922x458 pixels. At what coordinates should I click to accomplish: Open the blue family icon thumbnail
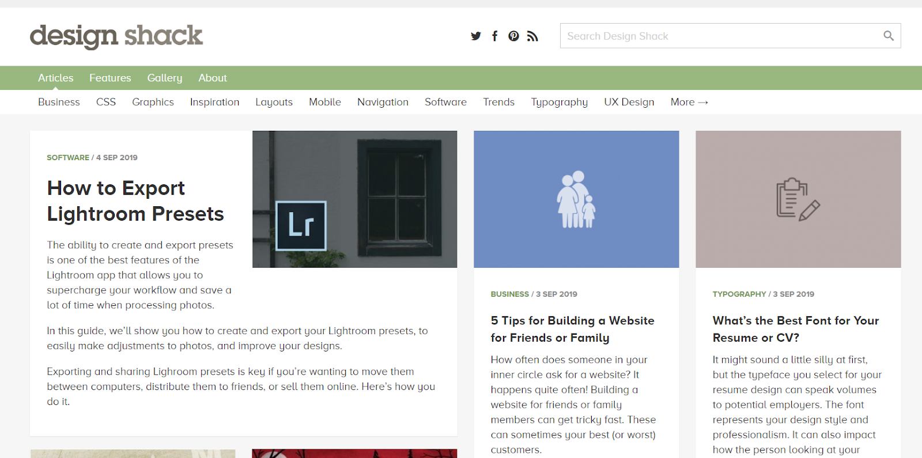[576, 199]
